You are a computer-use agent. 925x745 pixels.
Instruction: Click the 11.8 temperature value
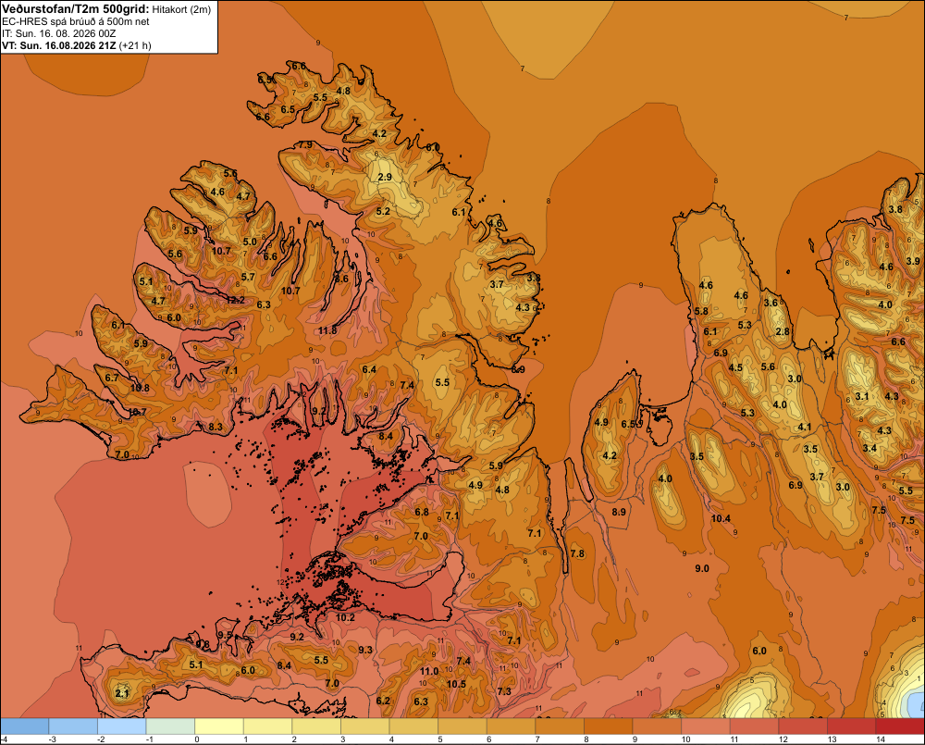coord(327,330)
